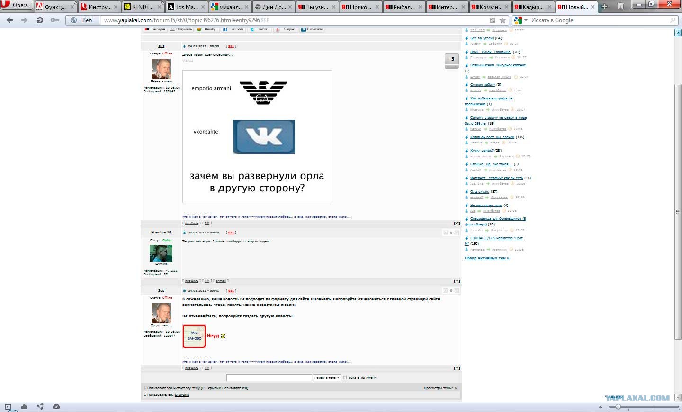Open the emporio armani vkontakte image
The image size is (682, 412).
pyautogui.click(x=257, y=136)
